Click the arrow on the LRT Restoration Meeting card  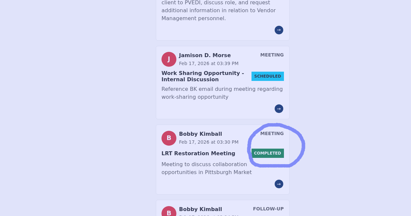tap(279, 184)
